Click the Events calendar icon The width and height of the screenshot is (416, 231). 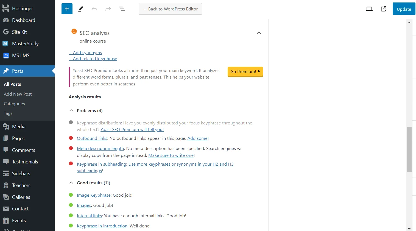click(x=6, y=221)
